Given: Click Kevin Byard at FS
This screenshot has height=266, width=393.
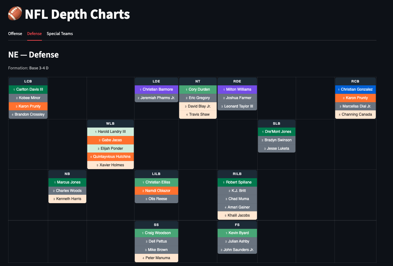Looking at the screenshot, I should 237,233.
